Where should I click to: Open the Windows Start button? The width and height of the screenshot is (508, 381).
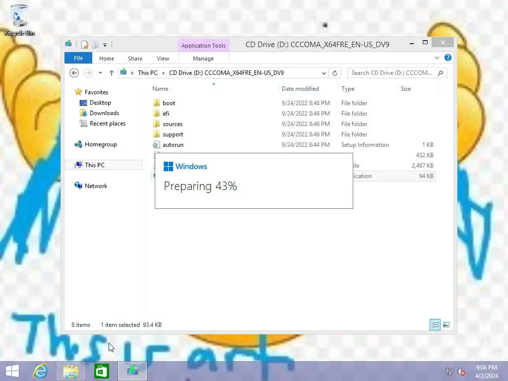click(x=12, y=371)
